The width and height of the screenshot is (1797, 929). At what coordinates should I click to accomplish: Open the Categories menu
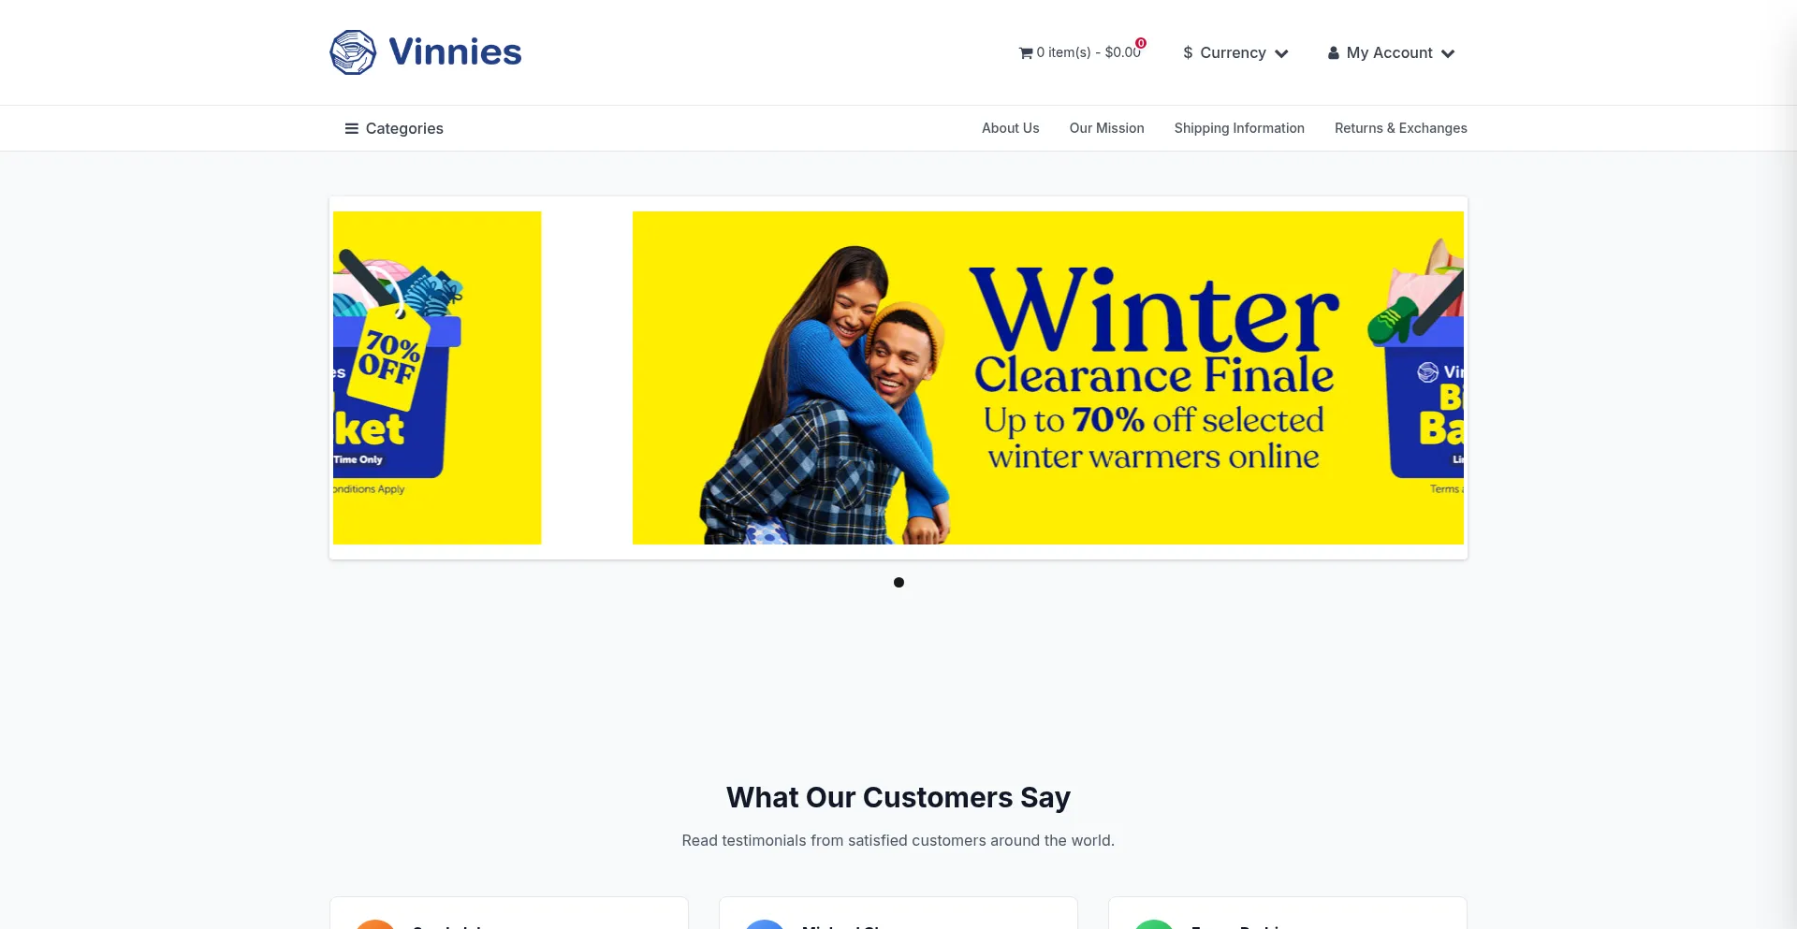point(394,128)
